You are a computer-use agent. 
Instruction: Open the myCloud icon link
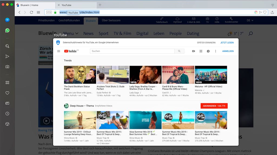[x=177, y=20]
